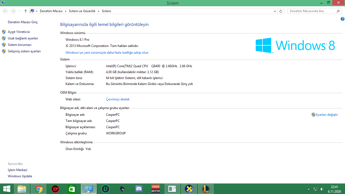
Task: Launch Google Chrome from the taskbar
Action: tap(39, 189)
